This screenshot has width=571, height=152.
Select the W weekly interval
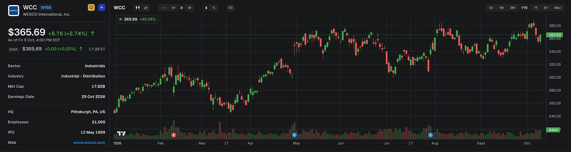coord(189,7)
